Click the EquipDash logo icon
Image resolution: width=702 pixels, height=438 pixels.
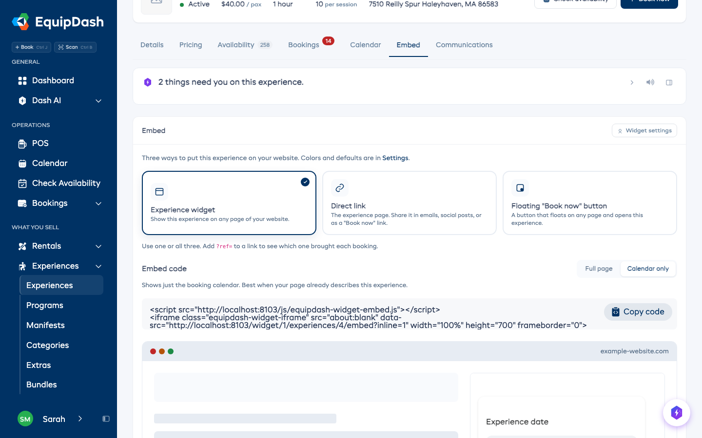20,22
